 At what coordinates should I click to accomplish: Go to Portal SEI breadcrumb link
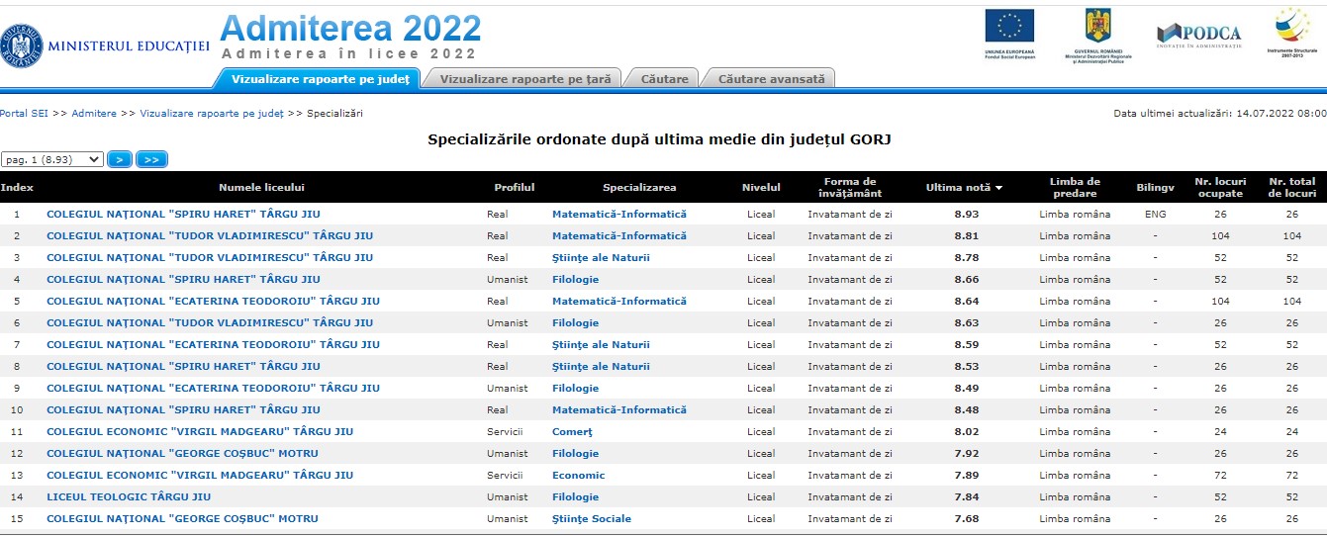(x=24, y=114)
